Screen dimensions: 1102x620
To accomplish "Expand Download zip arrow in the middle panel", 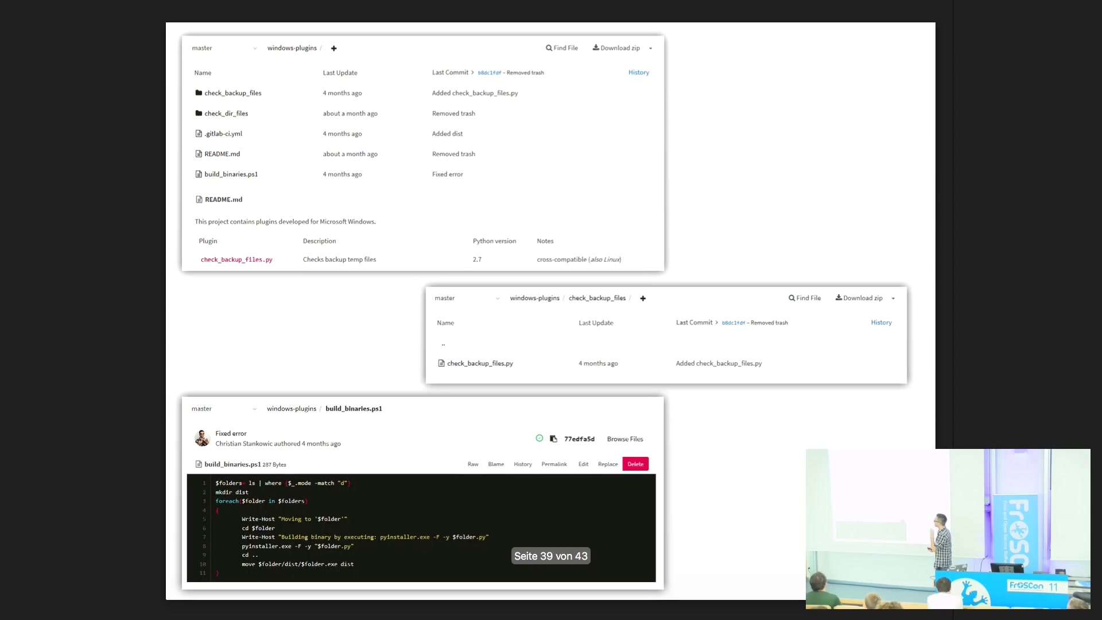I will pyautogui.click(x=893, y=299).
